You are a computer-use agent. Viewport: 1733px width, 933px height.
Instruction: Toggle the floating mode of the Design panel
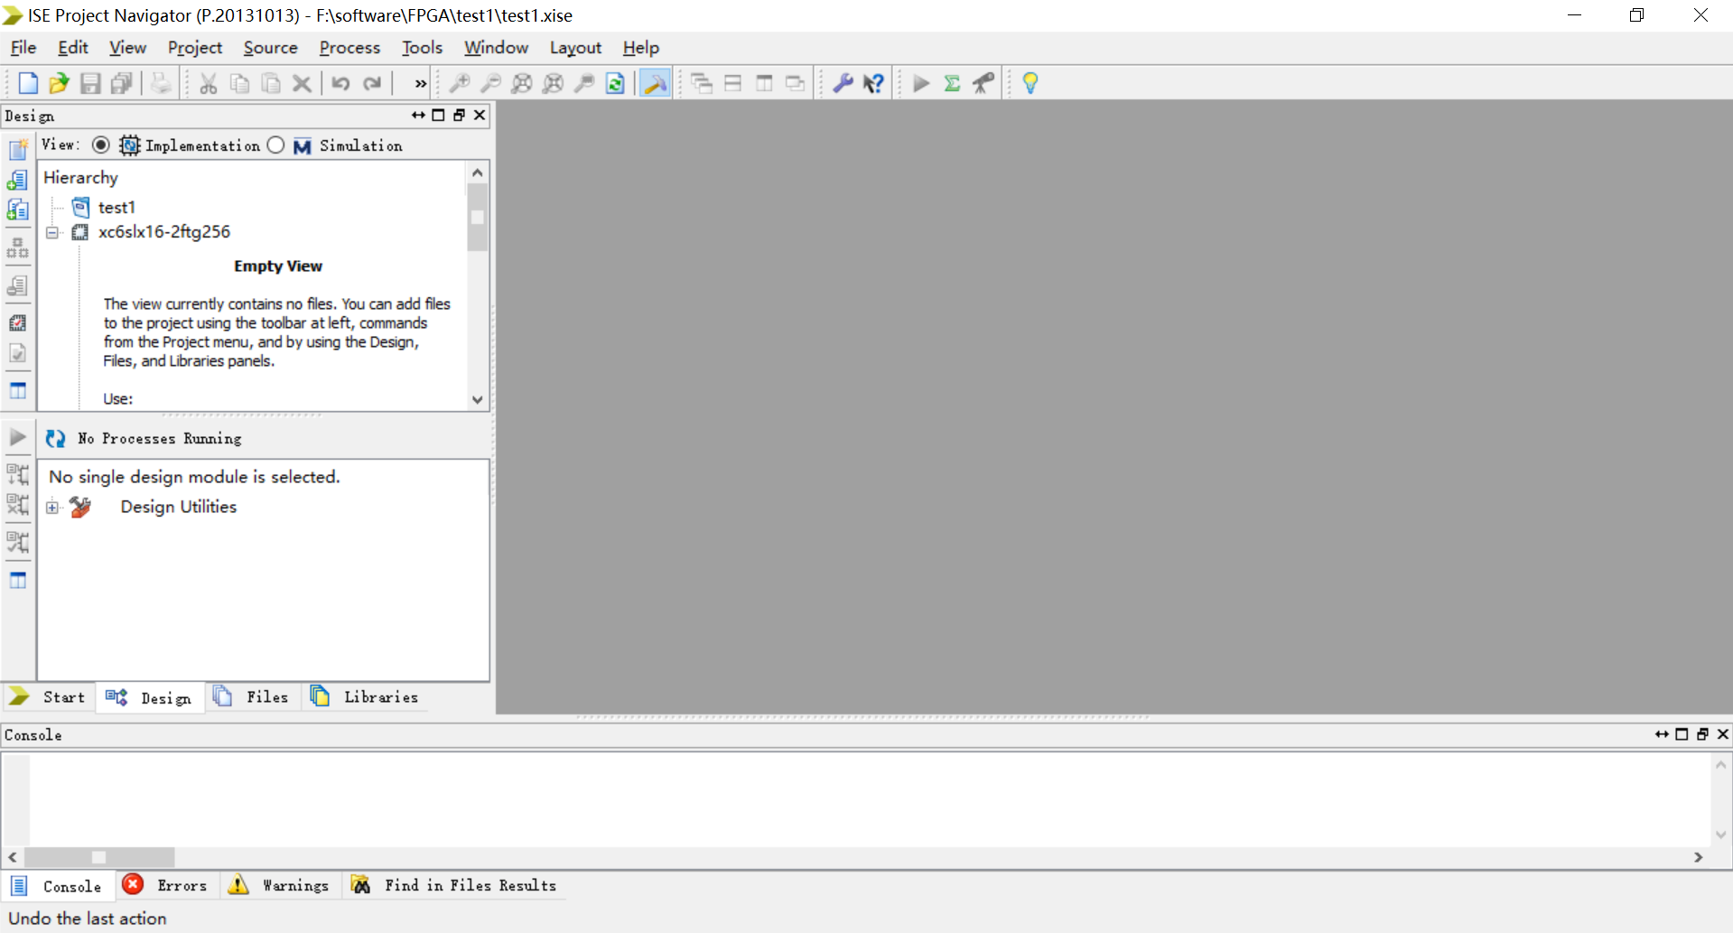click(459, 115)
